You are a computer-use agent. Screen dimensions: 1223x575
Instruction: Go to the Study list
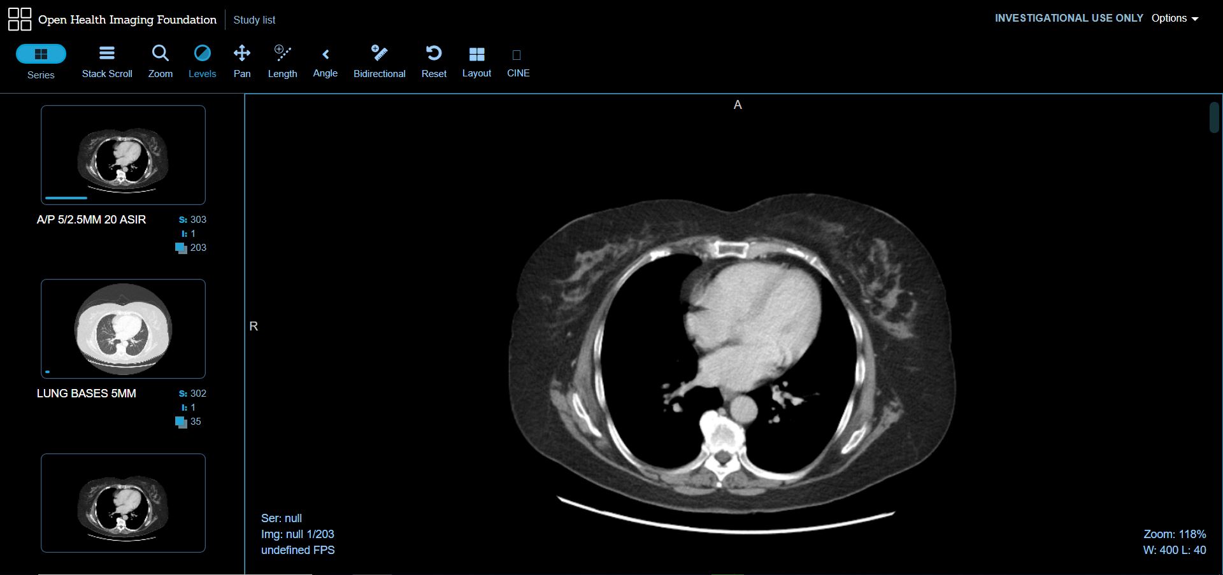tap(254, 20)
